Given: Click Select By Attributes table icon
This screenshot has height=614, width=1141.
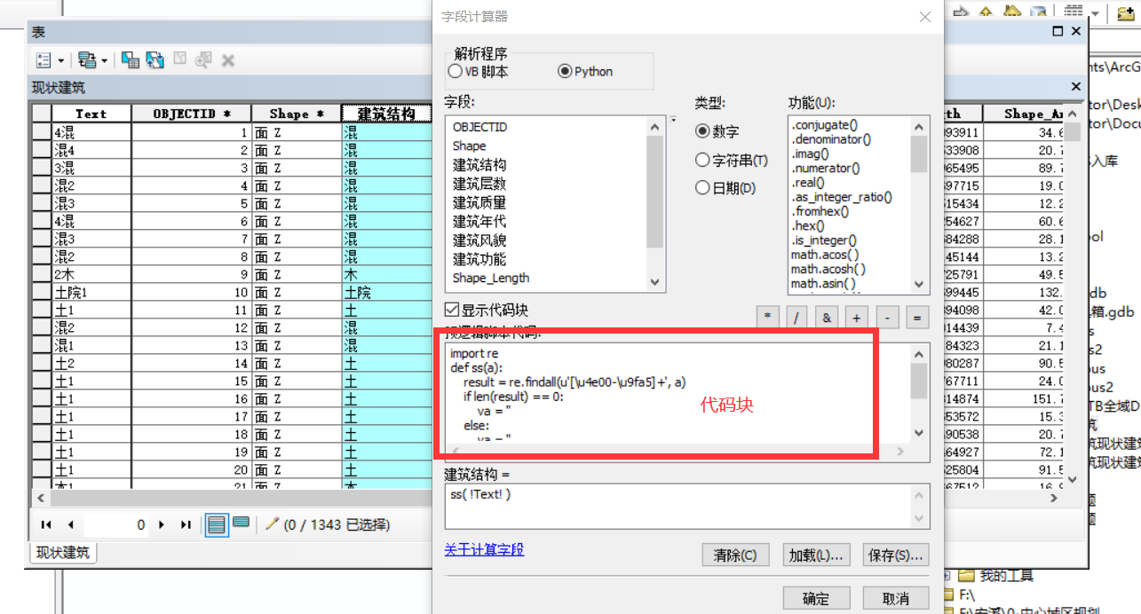Looking at the screenshot, I should tap(131, 60).
